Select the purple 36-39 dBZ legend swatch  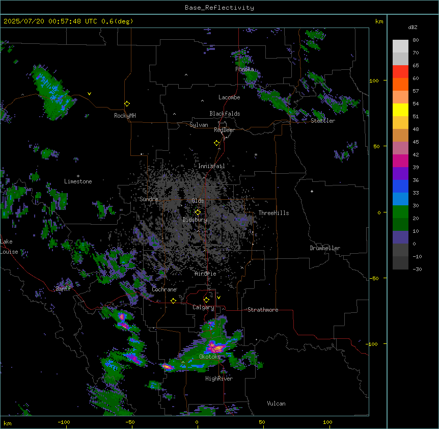400,174
